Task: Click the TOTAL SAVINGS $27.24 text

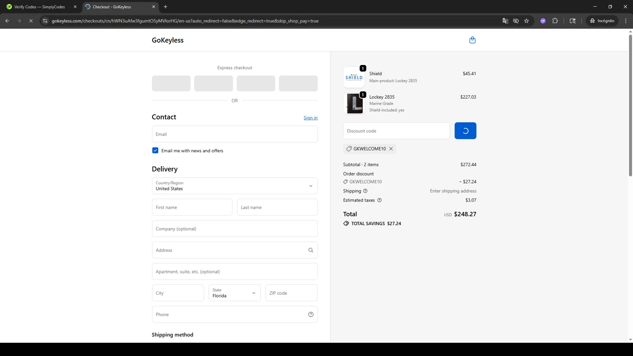Action: pyautogui.click(x=376, y=224)
